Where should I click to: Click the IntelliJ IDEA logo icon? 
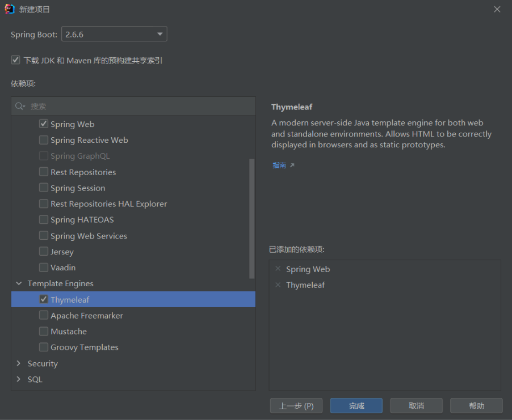[10, 9]
